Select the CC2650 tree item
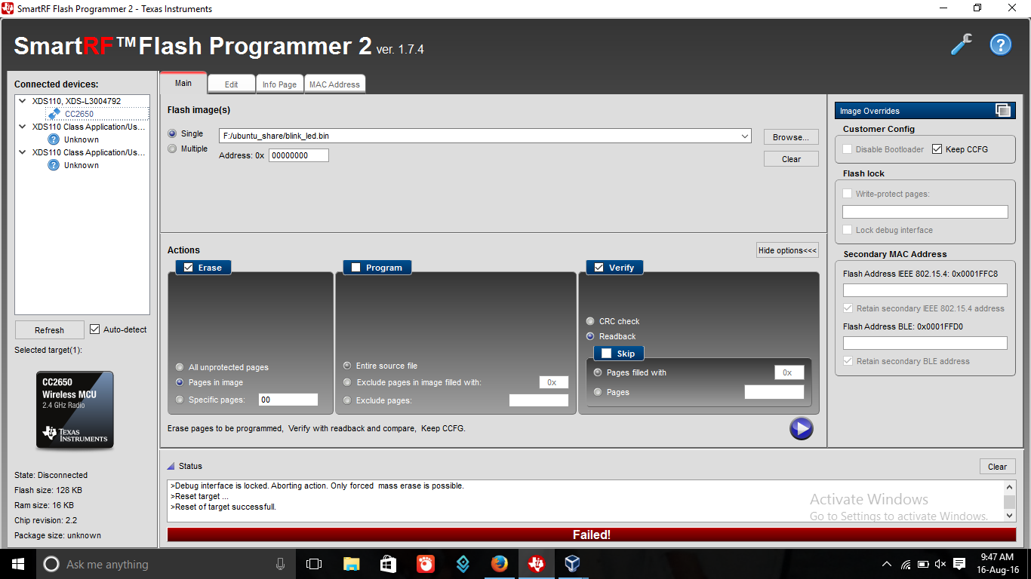 tap(79, 114)
